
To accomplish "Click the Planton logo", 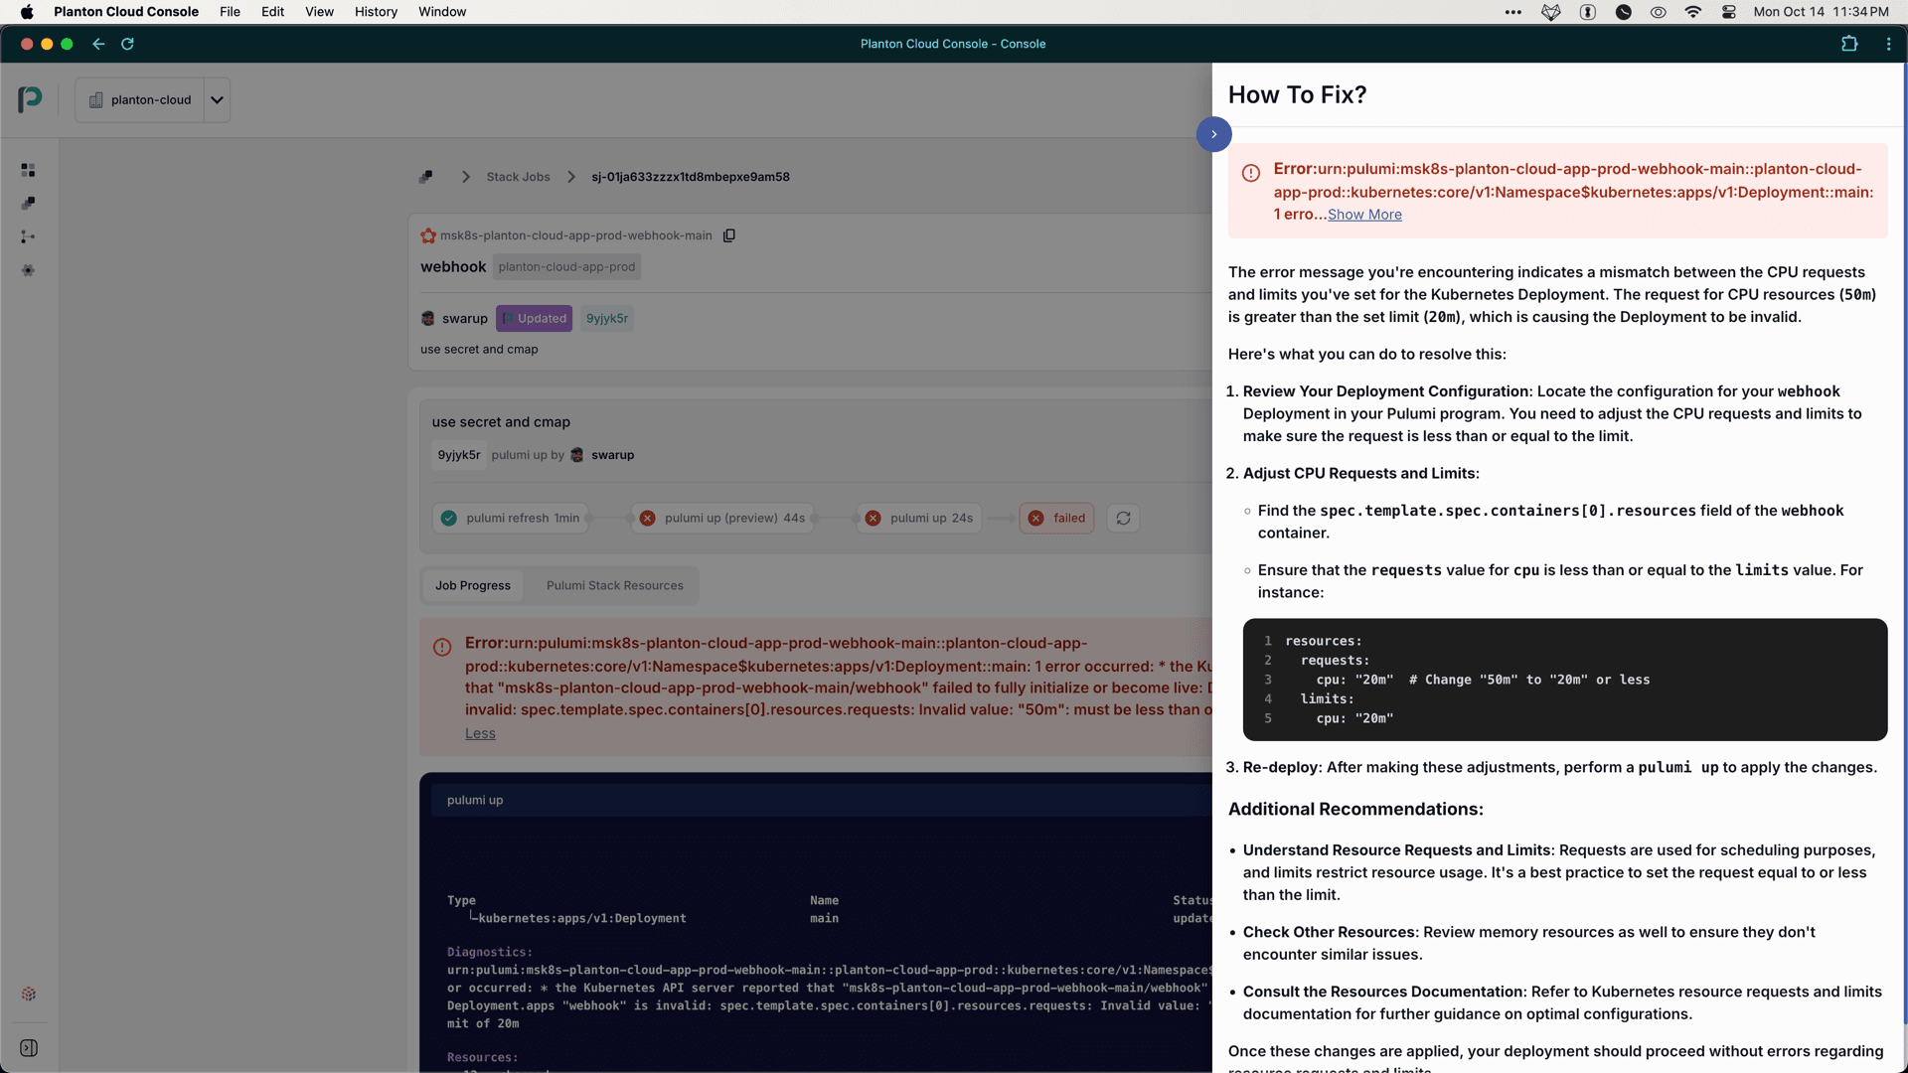I will click(30, 99).
